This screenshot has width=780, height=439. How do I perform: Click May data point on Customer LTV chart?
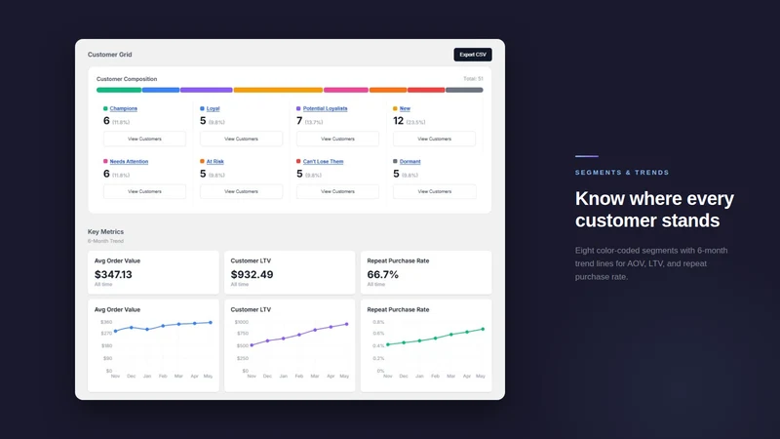(347, 324)
